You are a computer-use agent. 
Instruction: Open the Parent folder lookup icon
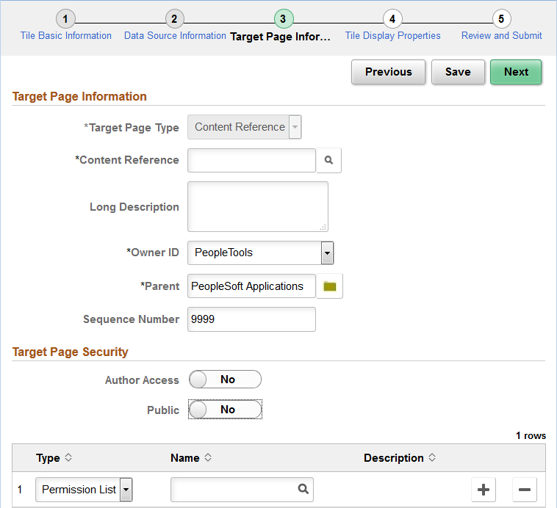(x=329, y=286)
